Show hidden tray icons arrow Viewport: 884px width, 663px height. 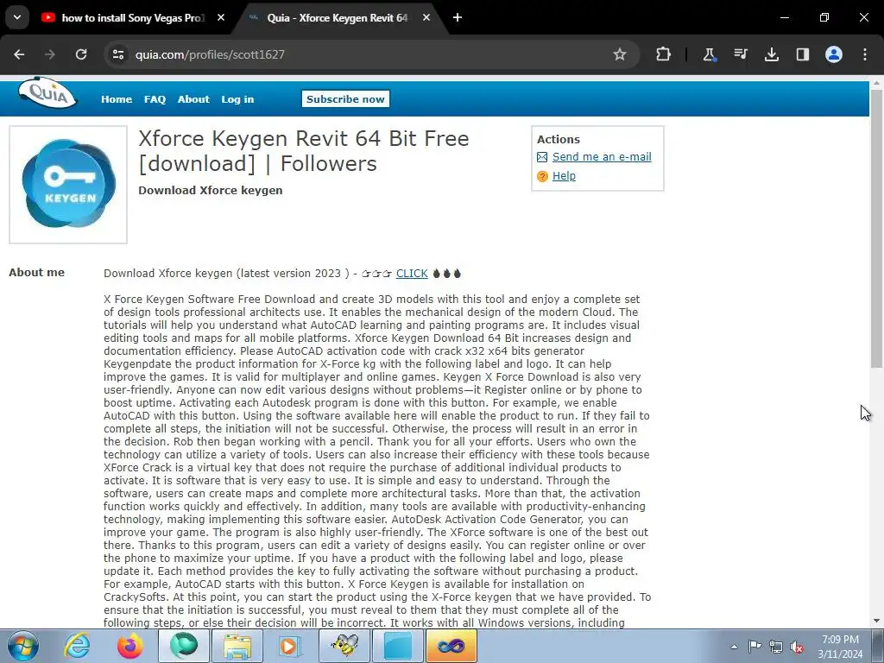click(x=734, y=647)
